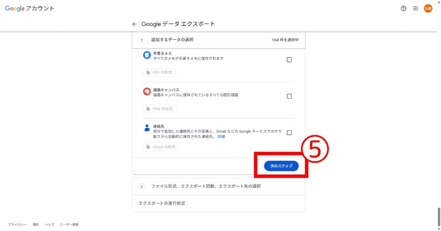Viewport: 441px width, 231px height.
Task: Check the 描画キャンバス checkbox
Action: [x=289, y=96]
